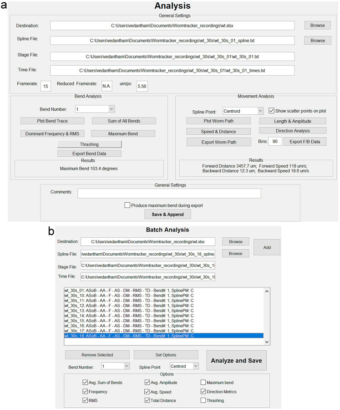Click the Thrashing button
The width and height of the screenshot is (340, 410).
pos(89,144)
